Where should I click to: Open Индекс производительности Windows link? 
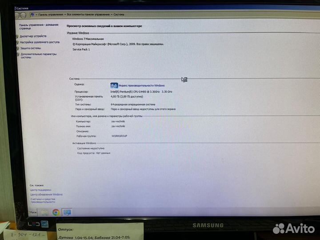click(141, 85)
